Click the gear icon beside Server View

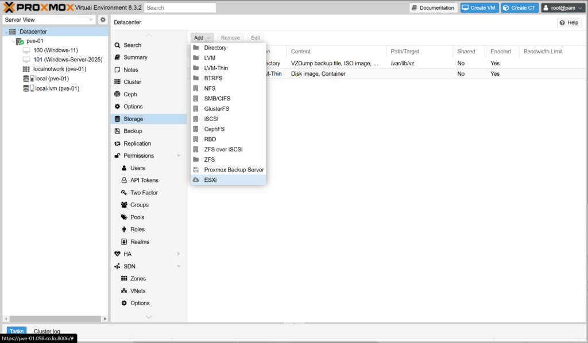pos(103,20)
